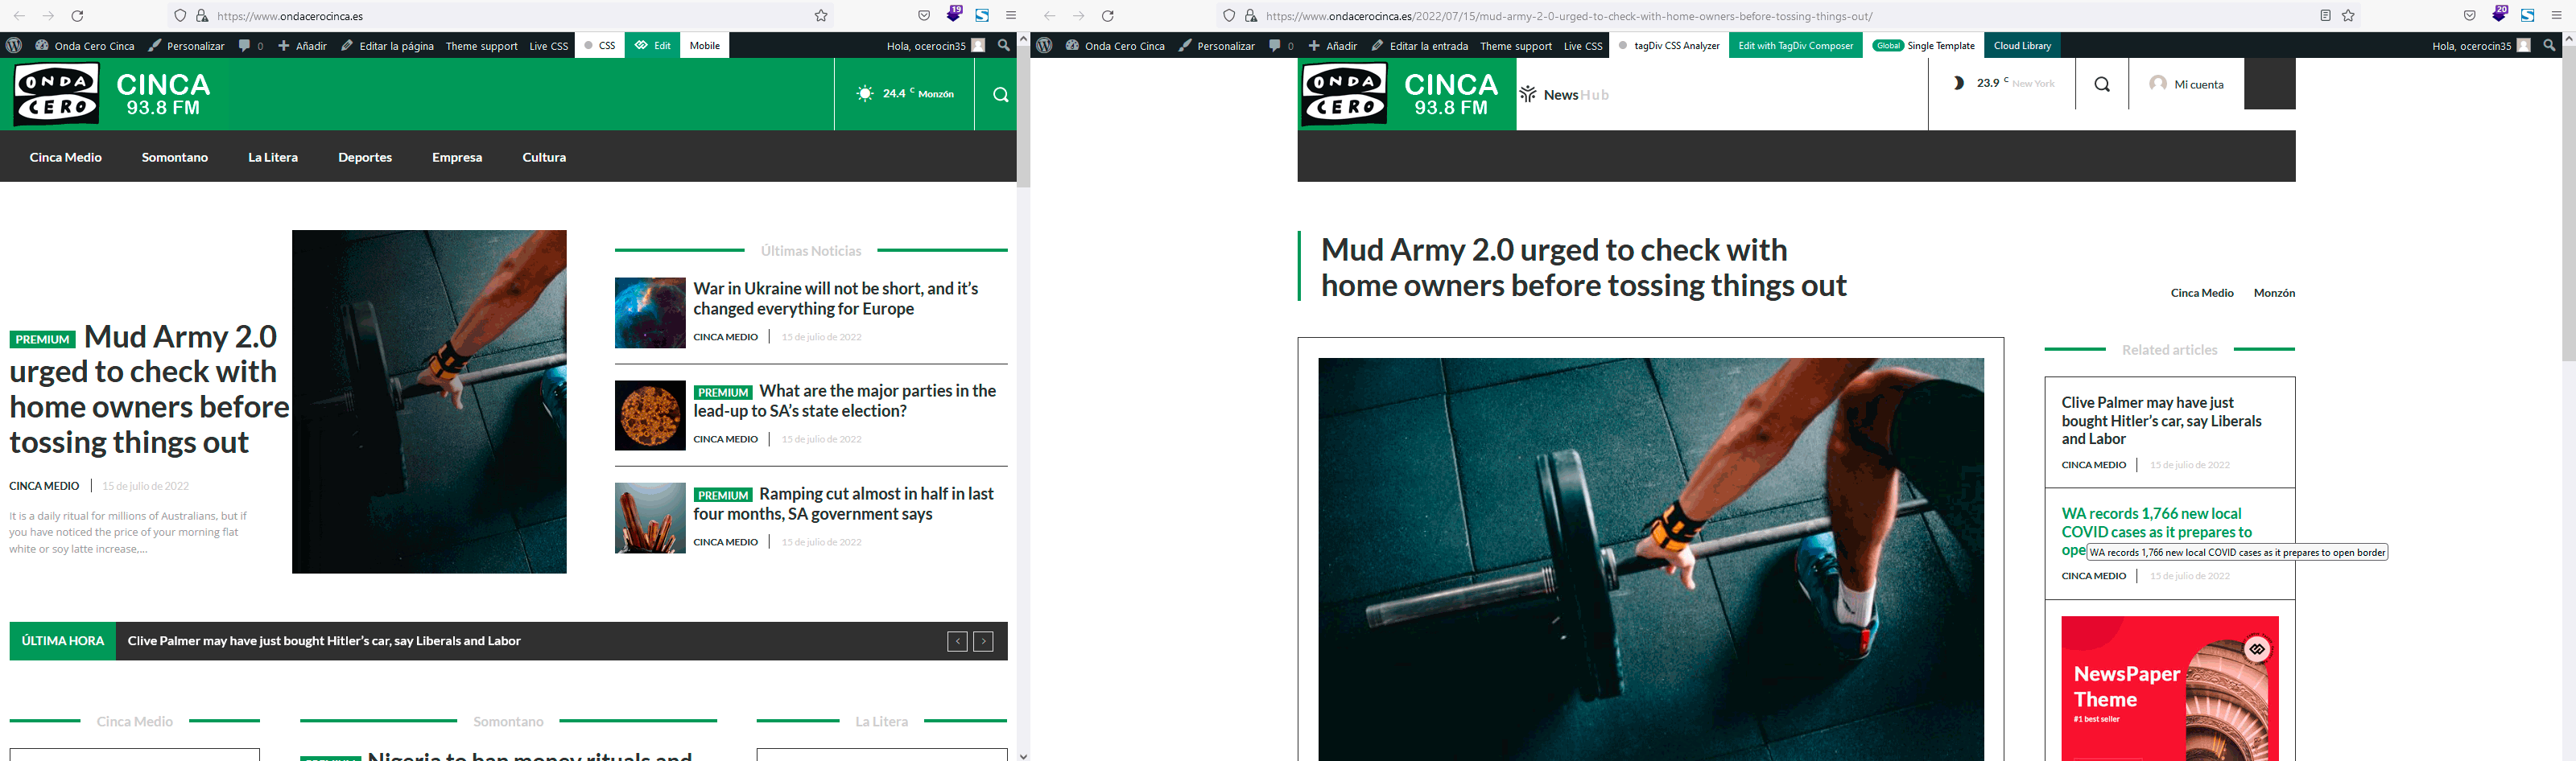Click the admin bar search icon in the right window
This screenshot has height=761, width=2576.
2549,45
